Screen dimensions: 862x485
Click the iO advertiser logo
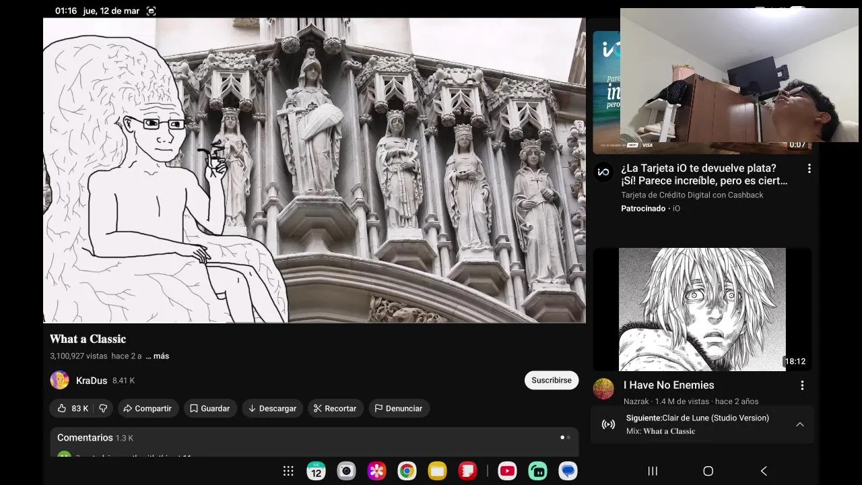(603, 172)
